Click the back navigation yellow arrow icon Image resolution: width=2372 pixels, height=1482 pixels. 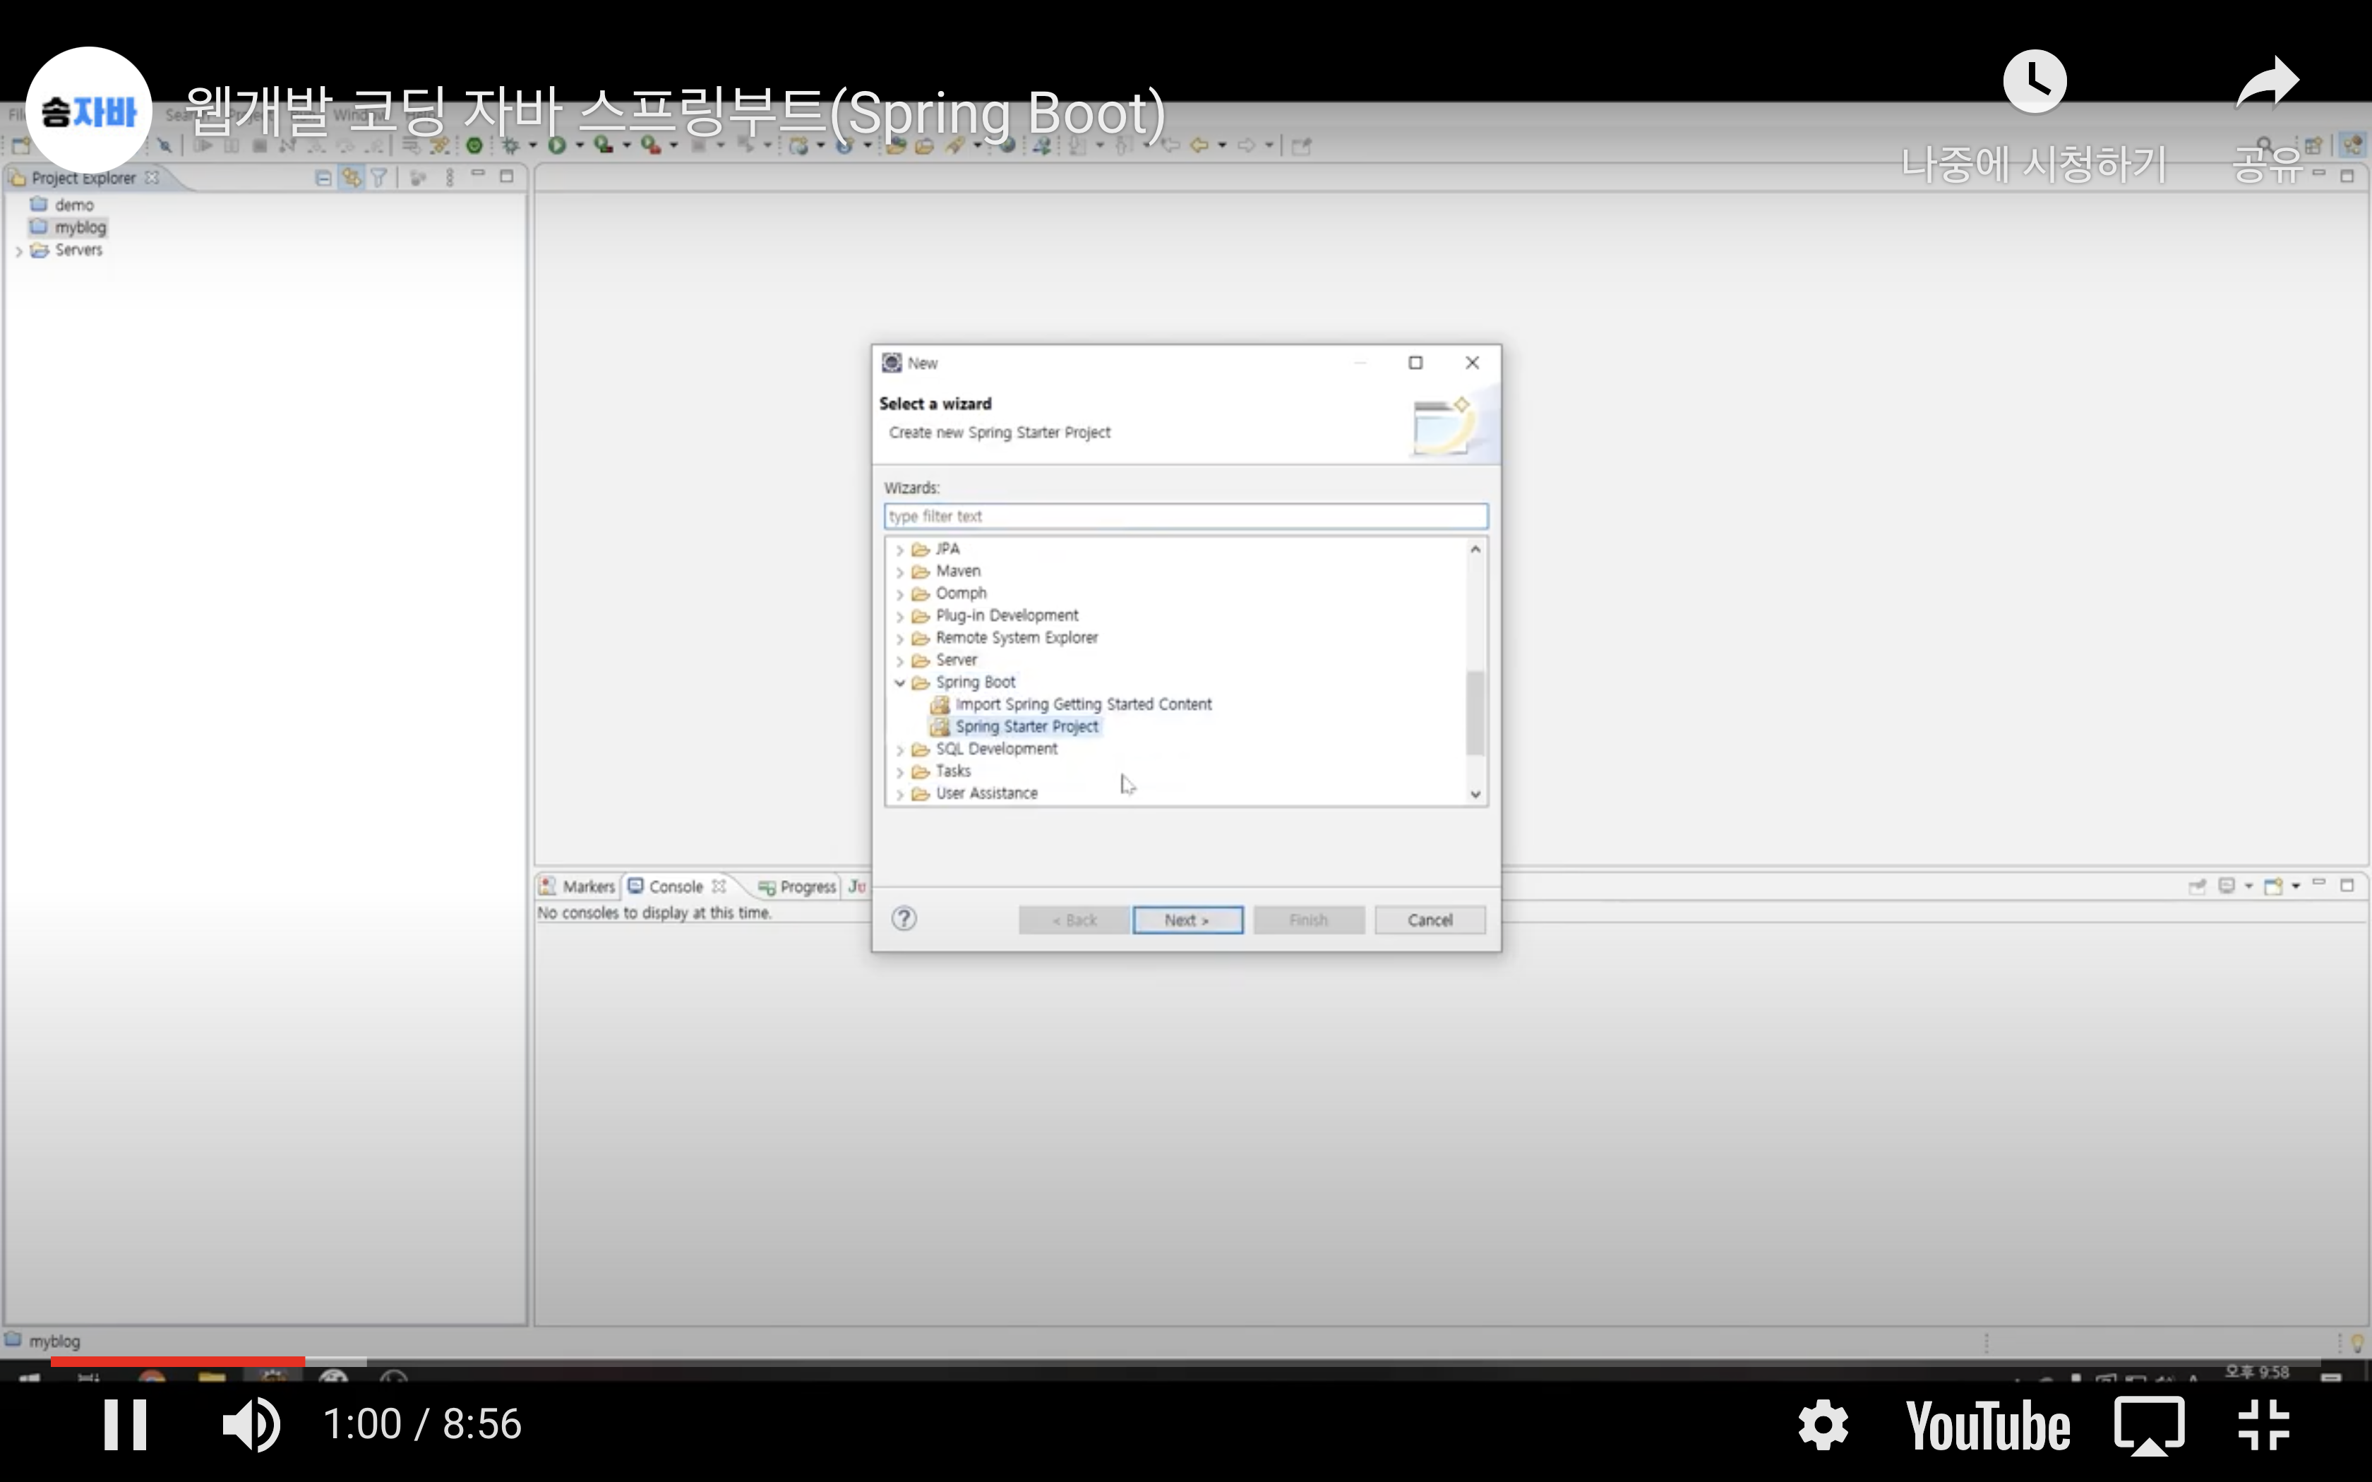(x=1199, y=145)
